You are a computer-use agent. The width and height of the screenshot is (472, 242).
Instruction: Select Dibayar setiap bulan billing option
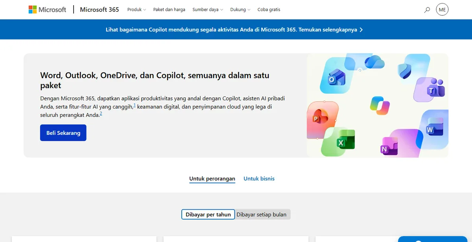[262, 214]
